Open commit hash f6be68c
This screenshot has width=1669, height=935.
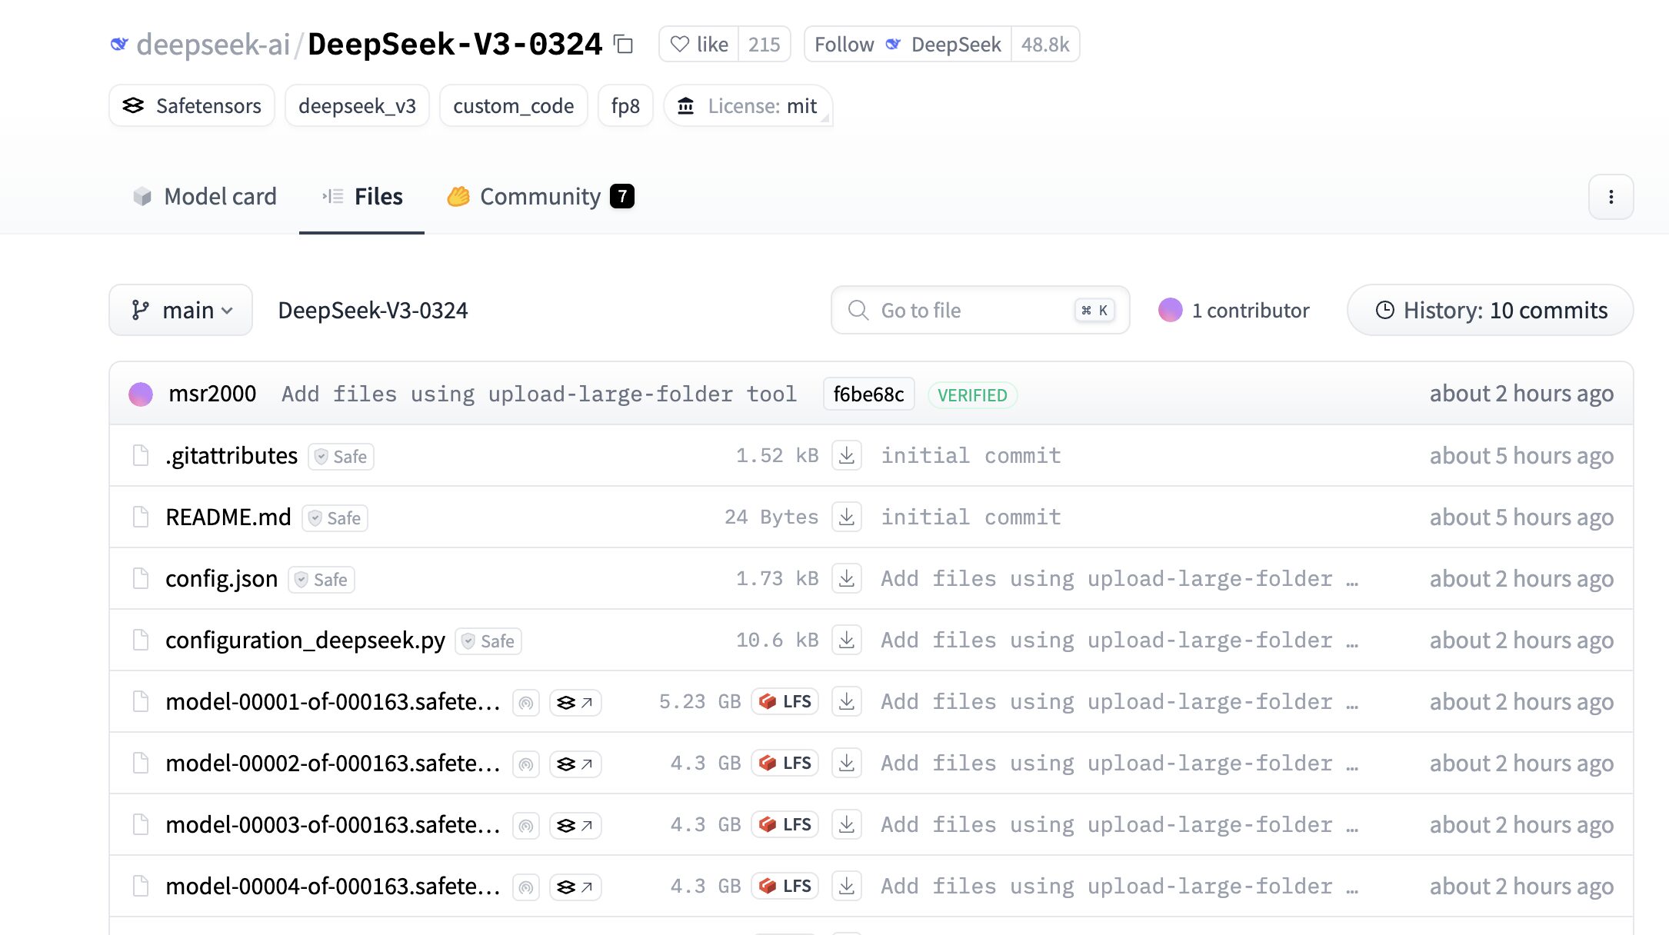tap(868, 394)
